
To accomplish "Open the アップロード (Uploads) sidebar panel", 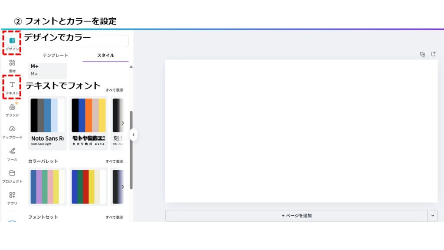I will click(x=12, y=132).
